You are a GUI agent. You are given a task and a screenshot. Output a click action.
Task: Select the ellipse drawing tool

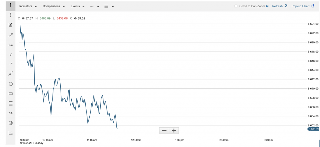tap(11, 84)
